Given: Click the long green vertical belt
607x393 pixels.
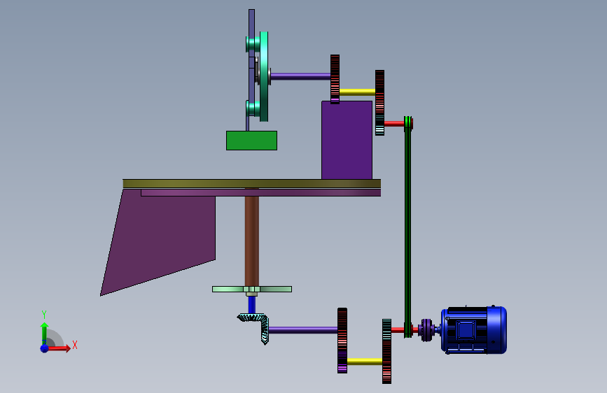Looking at the screenshot, I should (407, 227).
